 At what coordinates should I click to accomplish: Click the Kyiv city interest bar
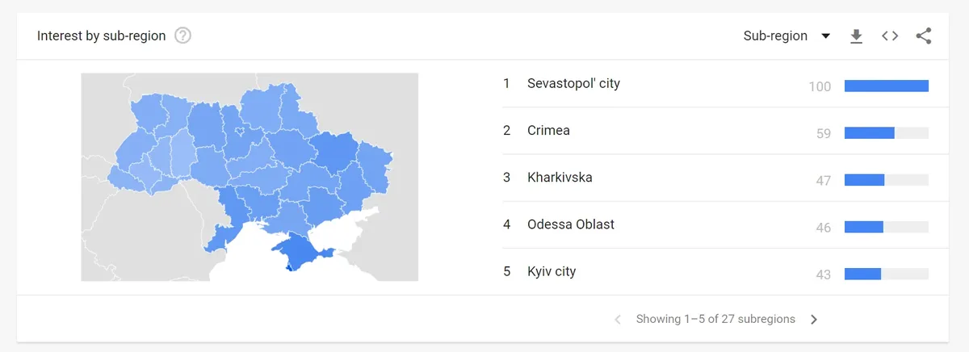click(886, 274)
